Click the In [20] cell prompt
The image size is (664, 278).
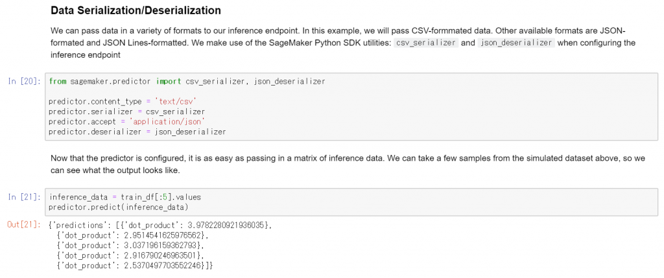coord(24,81)
